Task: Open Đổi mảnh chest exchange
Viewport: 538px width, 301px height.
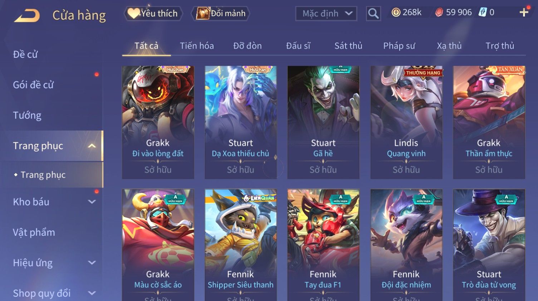Action: tap(221, 14)
